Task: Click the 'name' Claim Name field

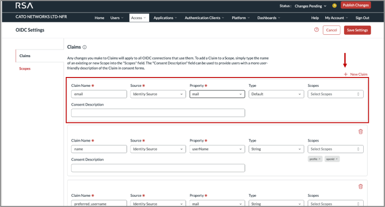Action: coord(99,149)
